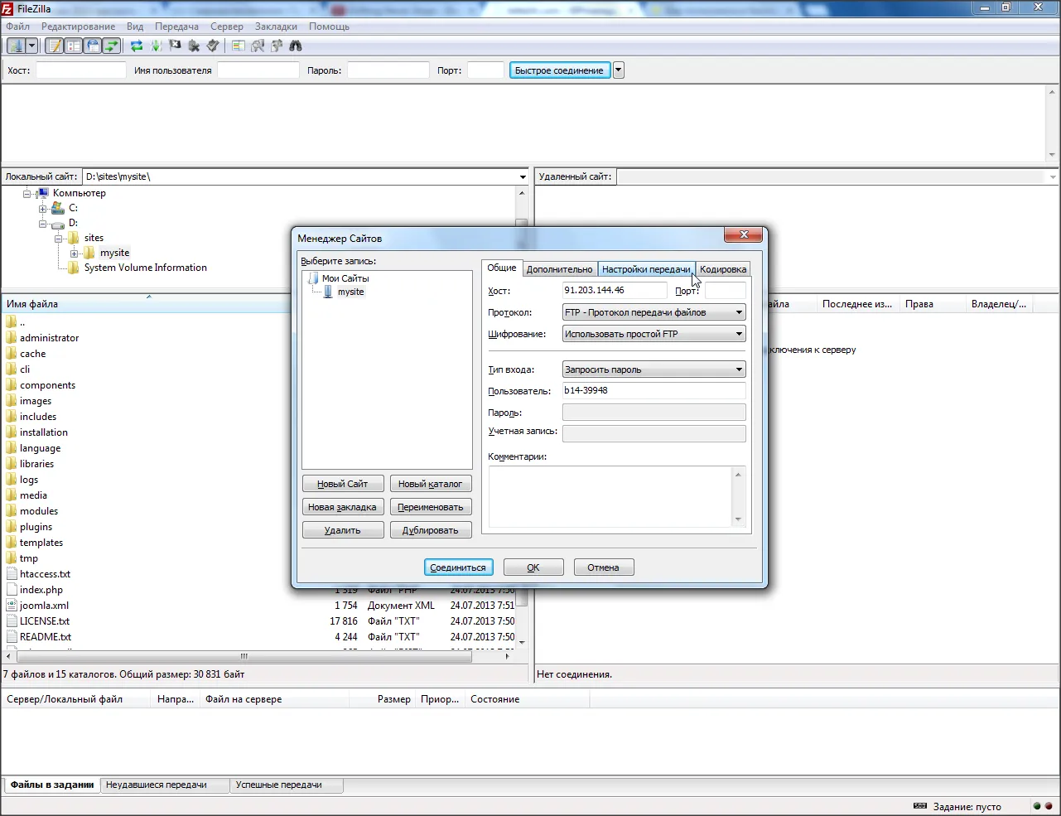Toggle remote directory tree icon
This screenshot has width=1061, height=816.
pos(92,46)
